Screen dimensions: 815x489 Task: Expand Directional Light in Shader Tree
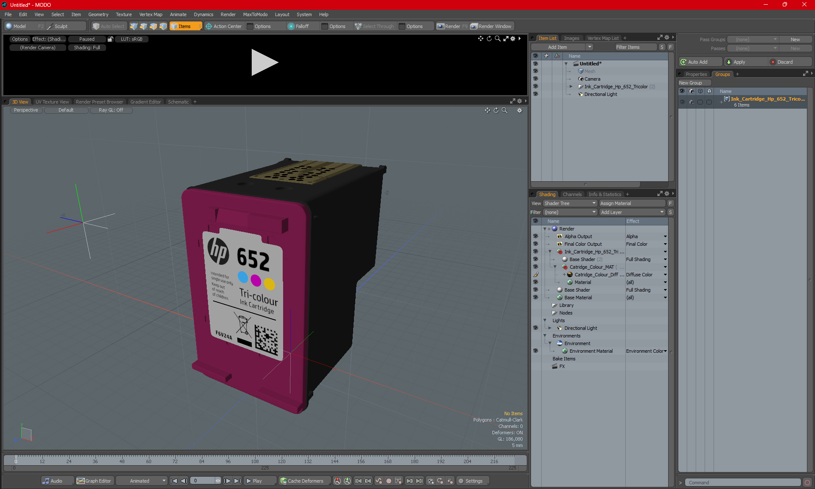[x=550, y=328]
